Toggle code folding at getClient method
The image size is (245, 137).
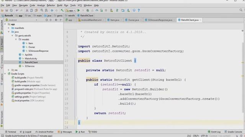click(x=77, y=80)
